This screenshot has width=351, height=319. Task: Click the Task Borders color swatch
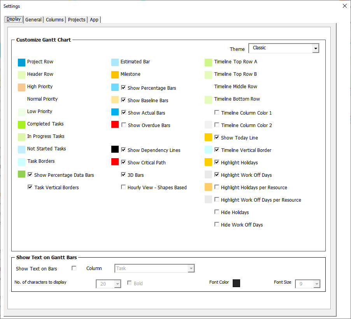pos(21,162)
